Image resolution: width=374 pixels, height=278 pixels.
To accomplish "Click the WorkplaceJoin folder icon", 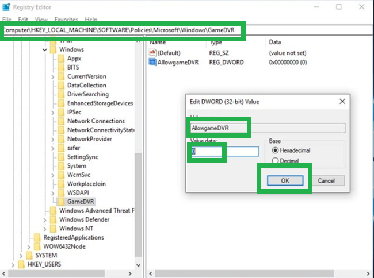I will (62, 184).
